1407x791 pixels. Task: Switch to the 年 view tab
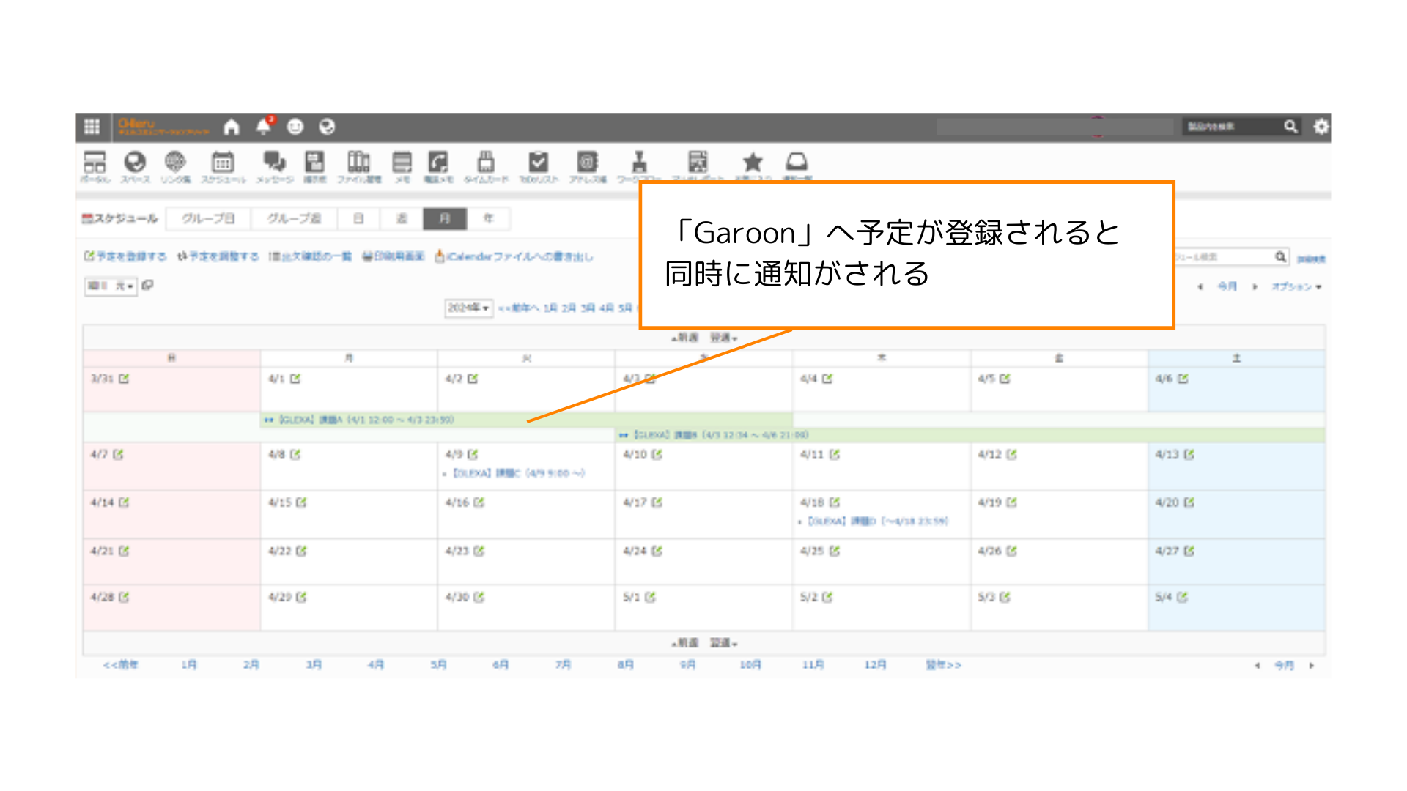point(489,218)
